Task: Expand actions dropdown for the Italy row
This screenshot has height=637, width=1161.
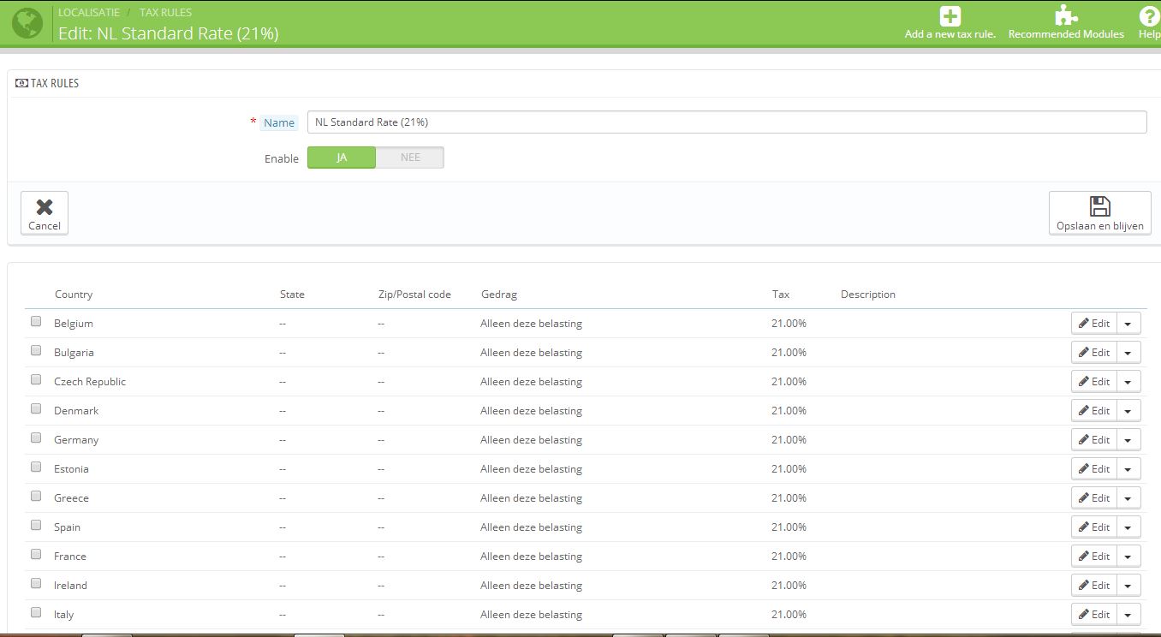Action: (1128, 615)
